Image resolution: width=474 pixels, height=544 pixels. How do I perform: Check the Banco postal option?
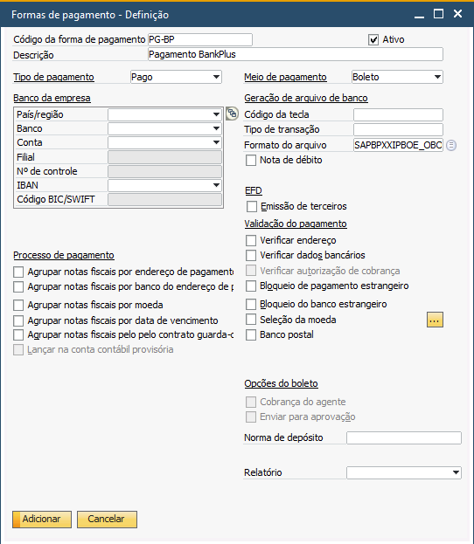click(x=250, y=334)
